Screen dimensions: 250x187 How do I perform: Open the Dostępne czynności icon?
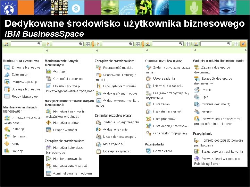pyautogui.click(x=99, y=151)
